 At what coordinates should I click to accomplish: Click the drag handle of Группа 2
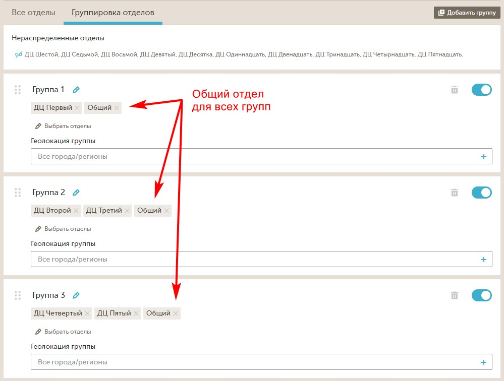point(18,193)
